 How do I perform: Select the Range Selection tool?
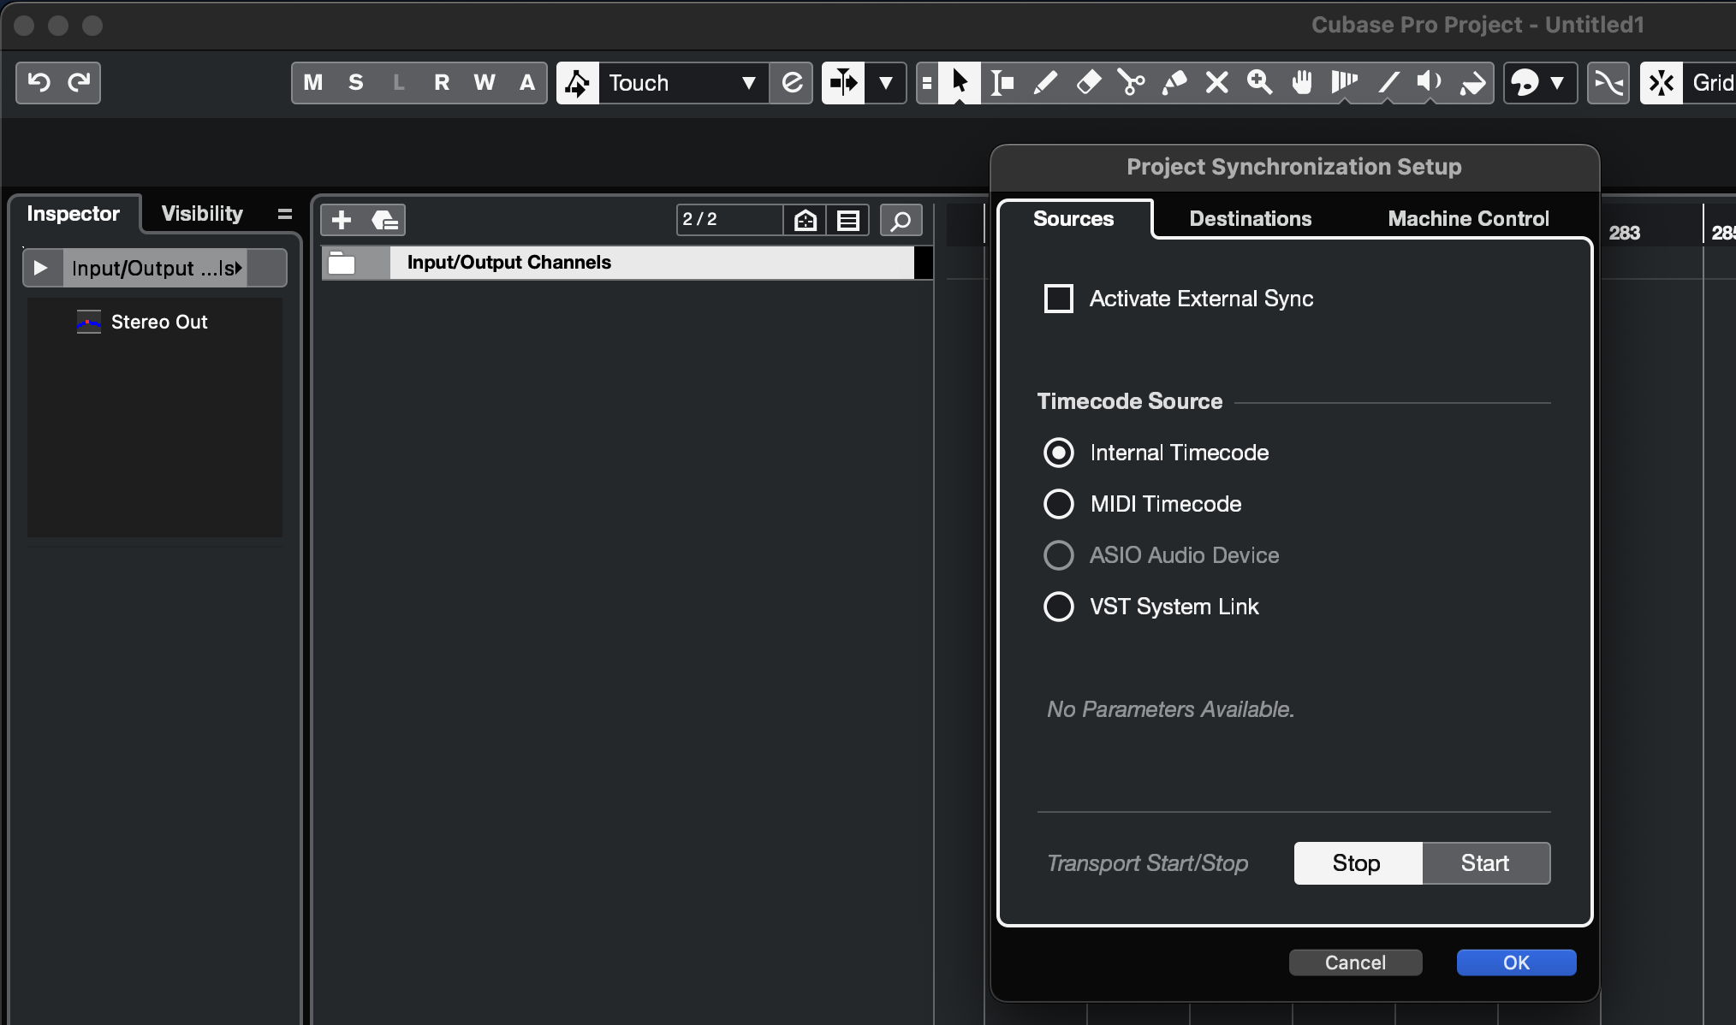1002,83
